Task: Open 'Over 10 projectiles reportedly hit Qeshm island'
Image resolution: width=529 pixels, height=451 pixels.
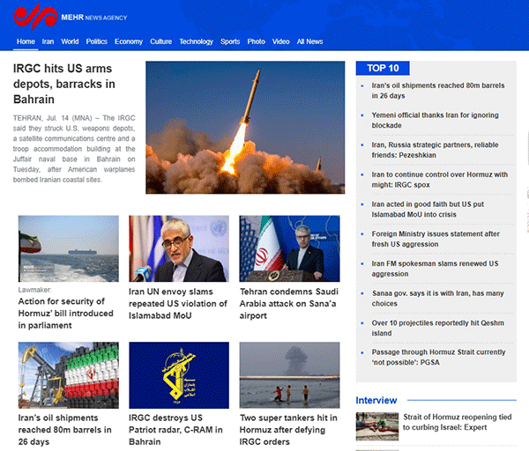Action: click(x=437, y=328)
